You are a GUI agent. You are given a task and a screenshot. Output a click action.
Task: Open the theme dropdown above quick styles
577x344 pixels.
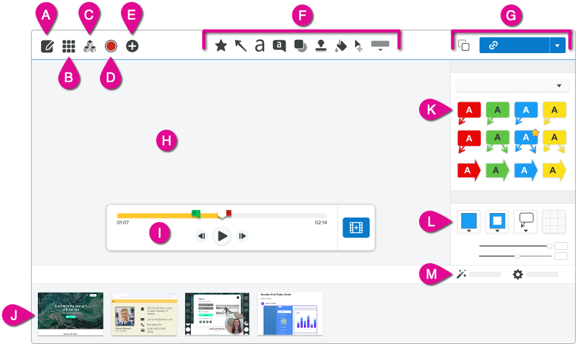(513, 86)
